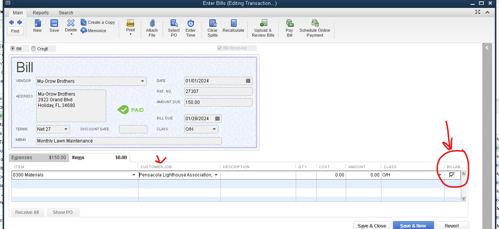Open the Print options
Image resolution: width=499 pixels, height=229 pixels.
pyautogui.click(x=130, y=26)
